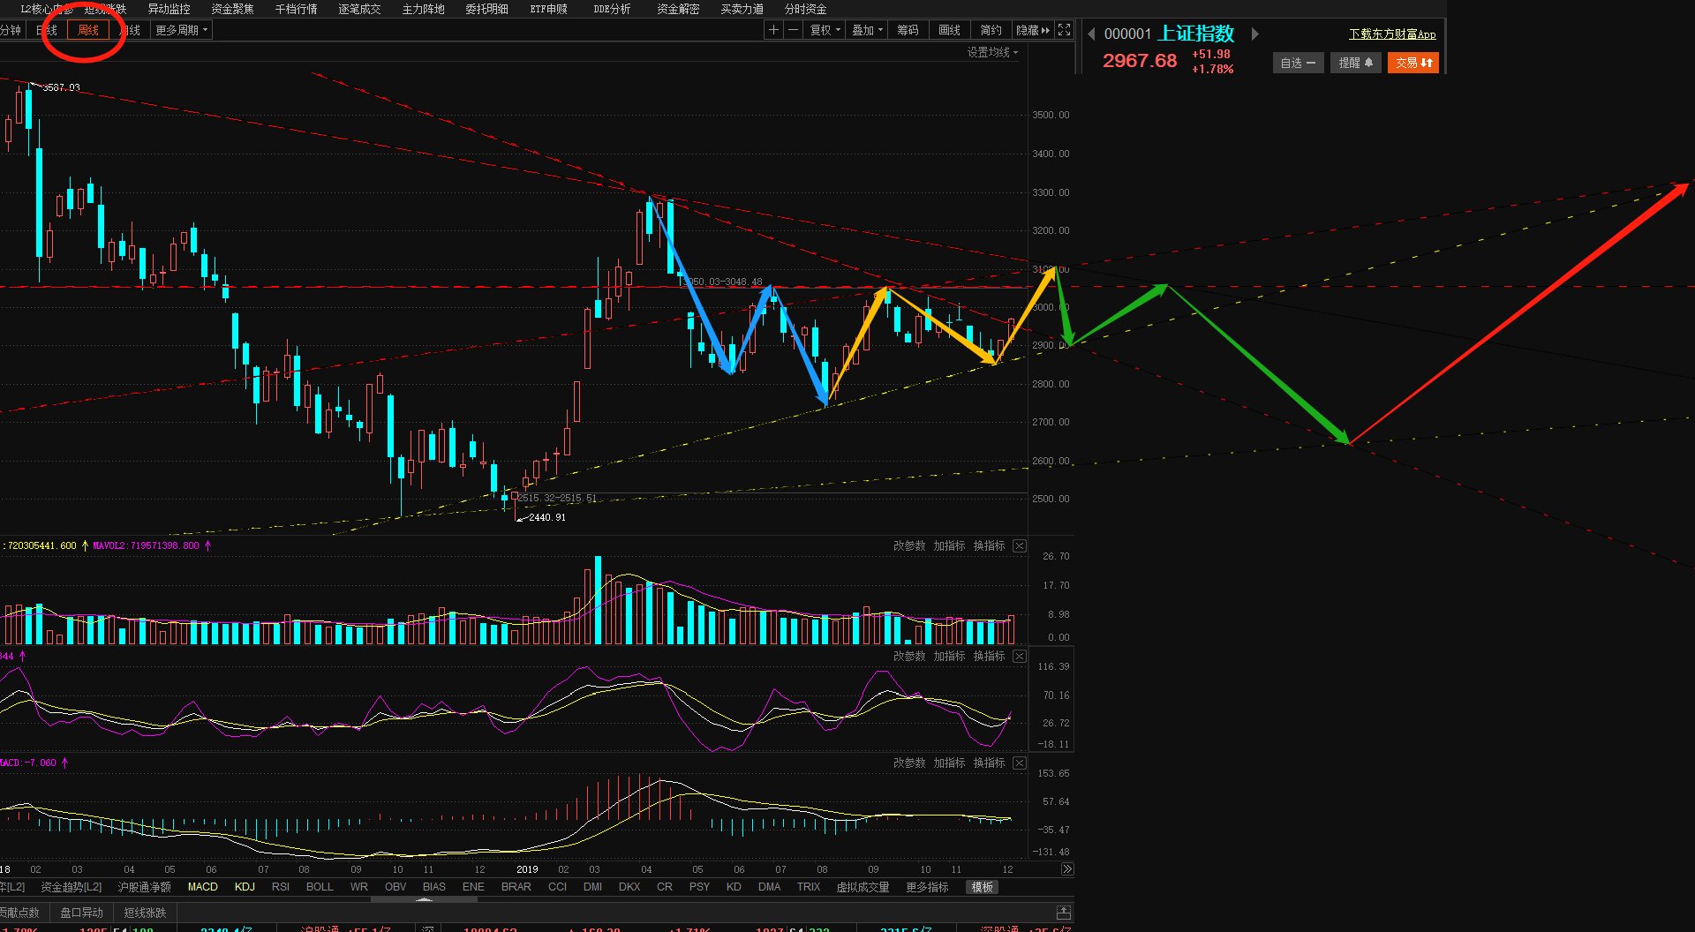Open the DDE分析 top menu tab
This screenshot has width=1695, height=932.
pyautogui.click(x=612, y=9)
